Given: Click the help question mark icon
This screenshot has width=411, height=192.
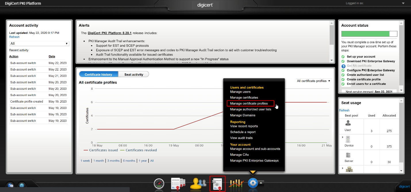Looking at the screenshot, I should [x=10, y=185].
